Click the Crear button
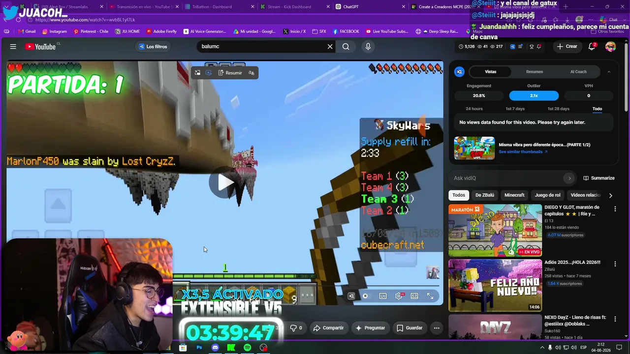 [x=567, y=47]
